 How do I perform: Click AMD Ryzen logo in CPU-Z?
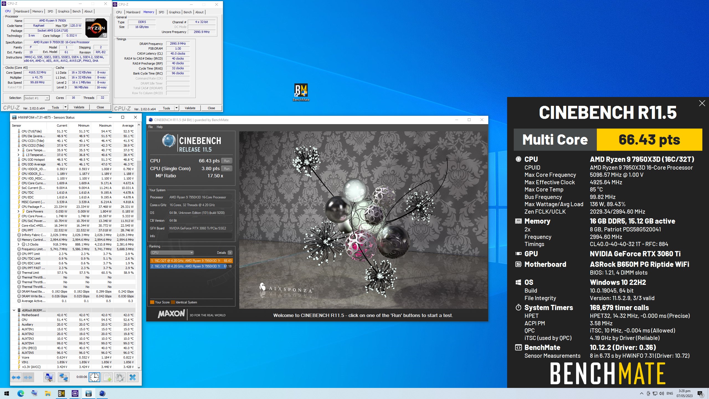(96, 28)
